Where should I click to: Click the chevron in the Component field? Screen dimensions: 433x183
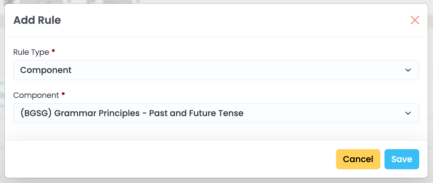click(x=408, y=113)
